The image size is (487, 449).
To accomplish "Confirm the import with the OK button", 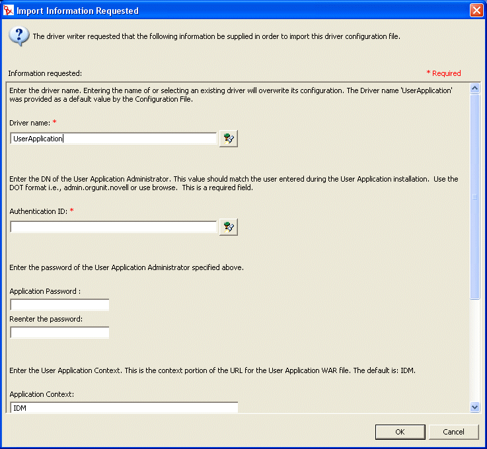I will pos(400,432).
